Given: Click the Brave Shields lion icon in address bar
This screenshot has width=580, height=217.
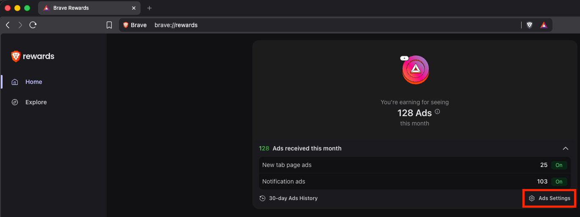Looking at the screenshot, I should point(529,25).
